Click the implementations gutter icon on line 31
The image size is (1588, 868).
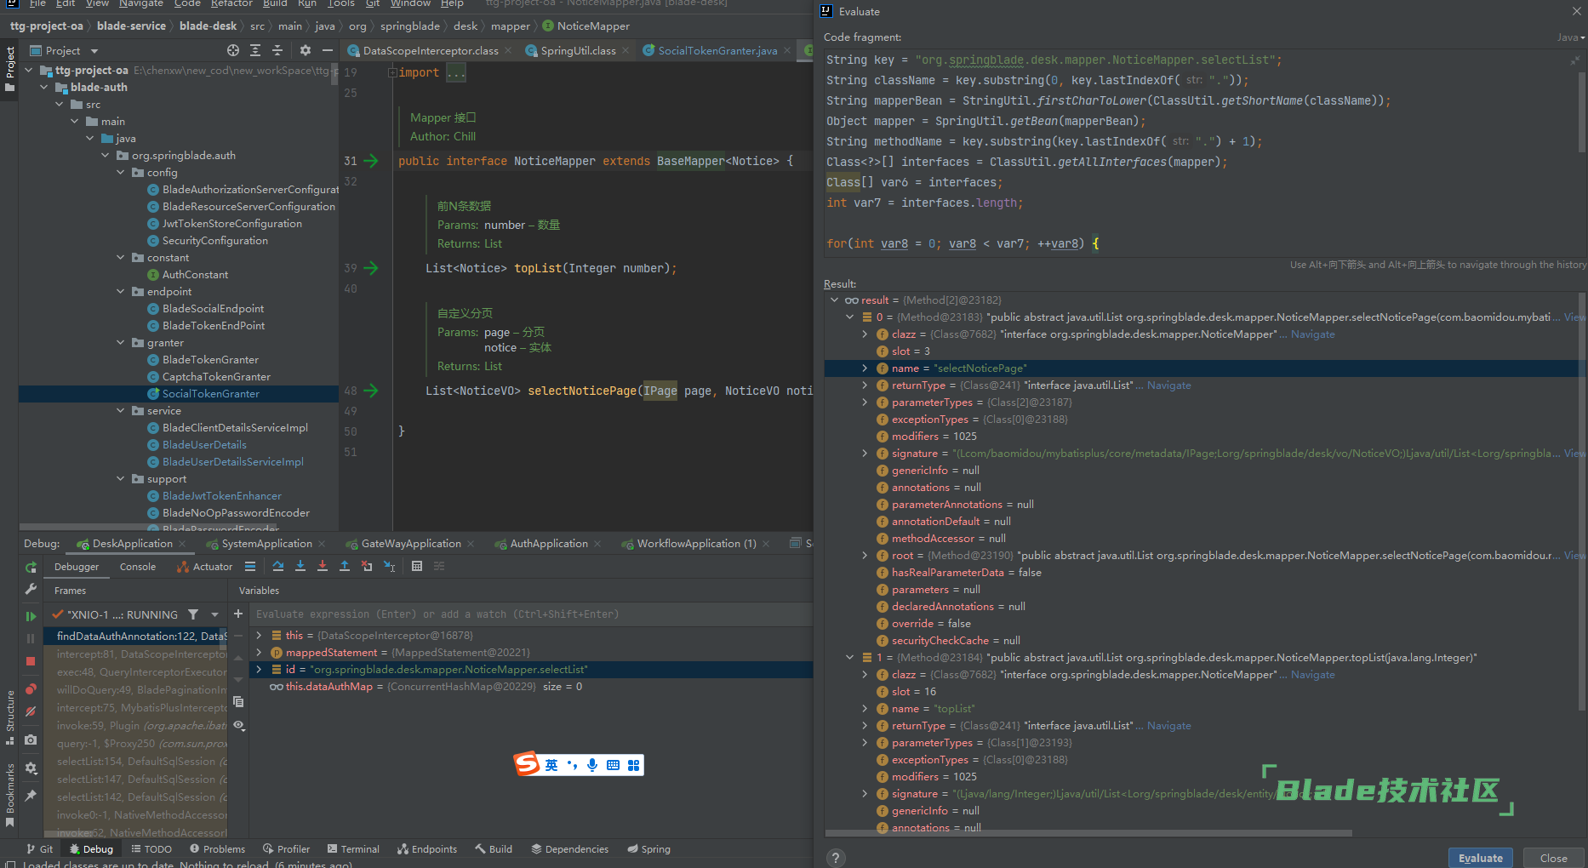(370, 161)
